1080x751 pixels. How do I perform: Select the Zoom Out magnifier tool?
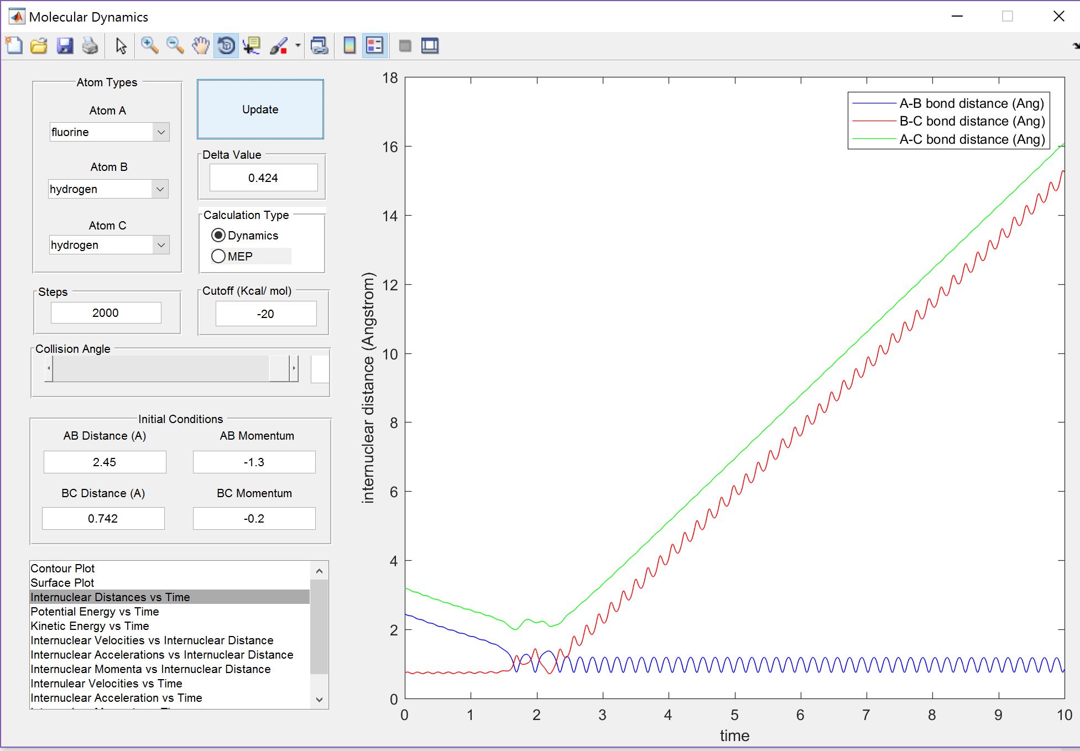[175, 46]
